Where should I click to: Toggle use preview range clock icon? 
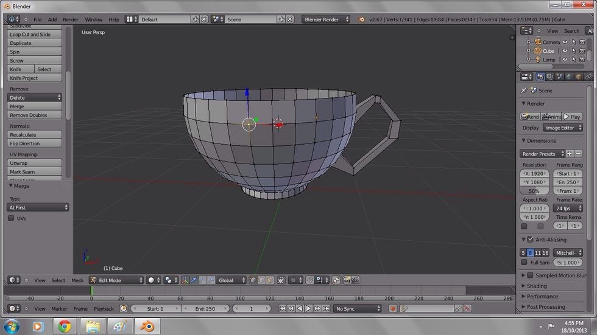click(123, 309)
